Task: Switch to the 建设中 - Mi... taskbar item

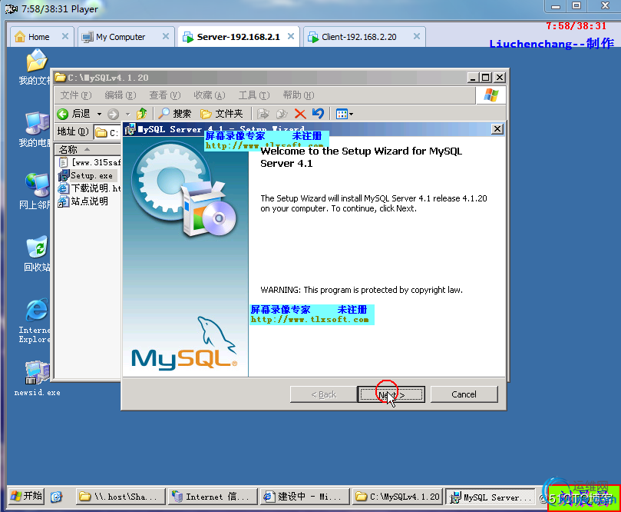Action: coord(304,497)
